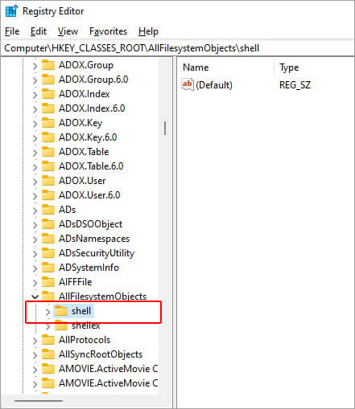This screenshot has width=355, height=409.
Task: Expand the ADOX.Key.6.0 key
Action: (35, 138)
